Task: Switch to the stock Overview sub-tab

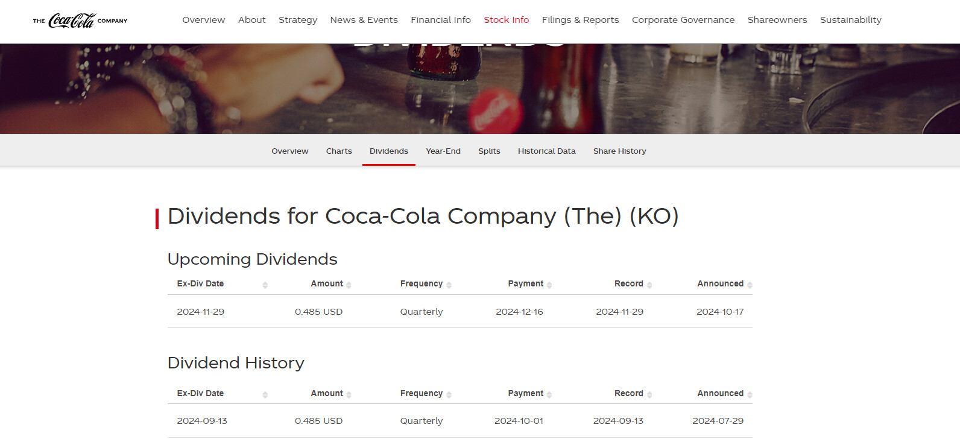Action: tap(290, 151)
